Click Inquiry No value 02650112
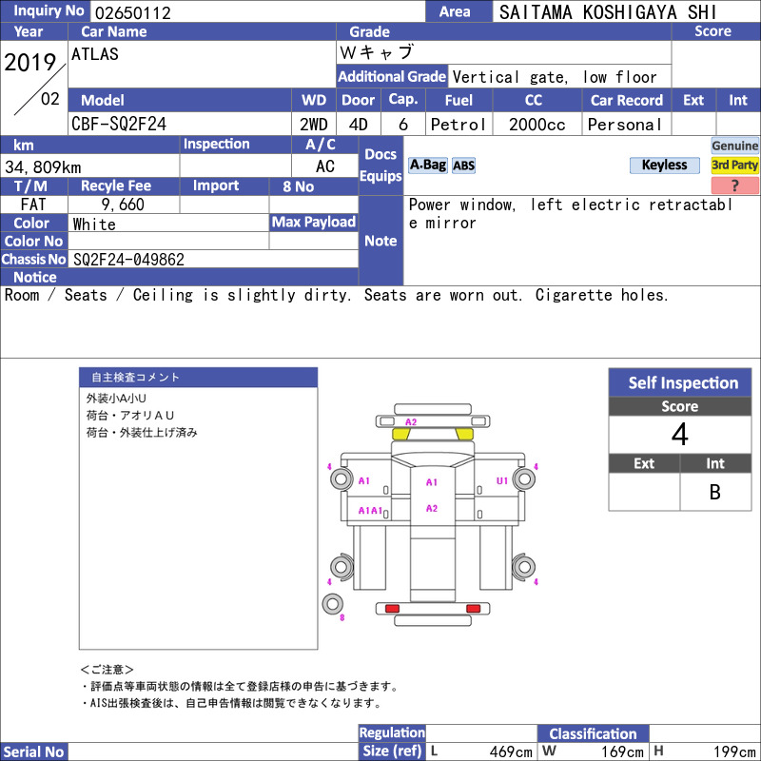The height and width of the screenshot is (761, 761). [x=133, y=12]
